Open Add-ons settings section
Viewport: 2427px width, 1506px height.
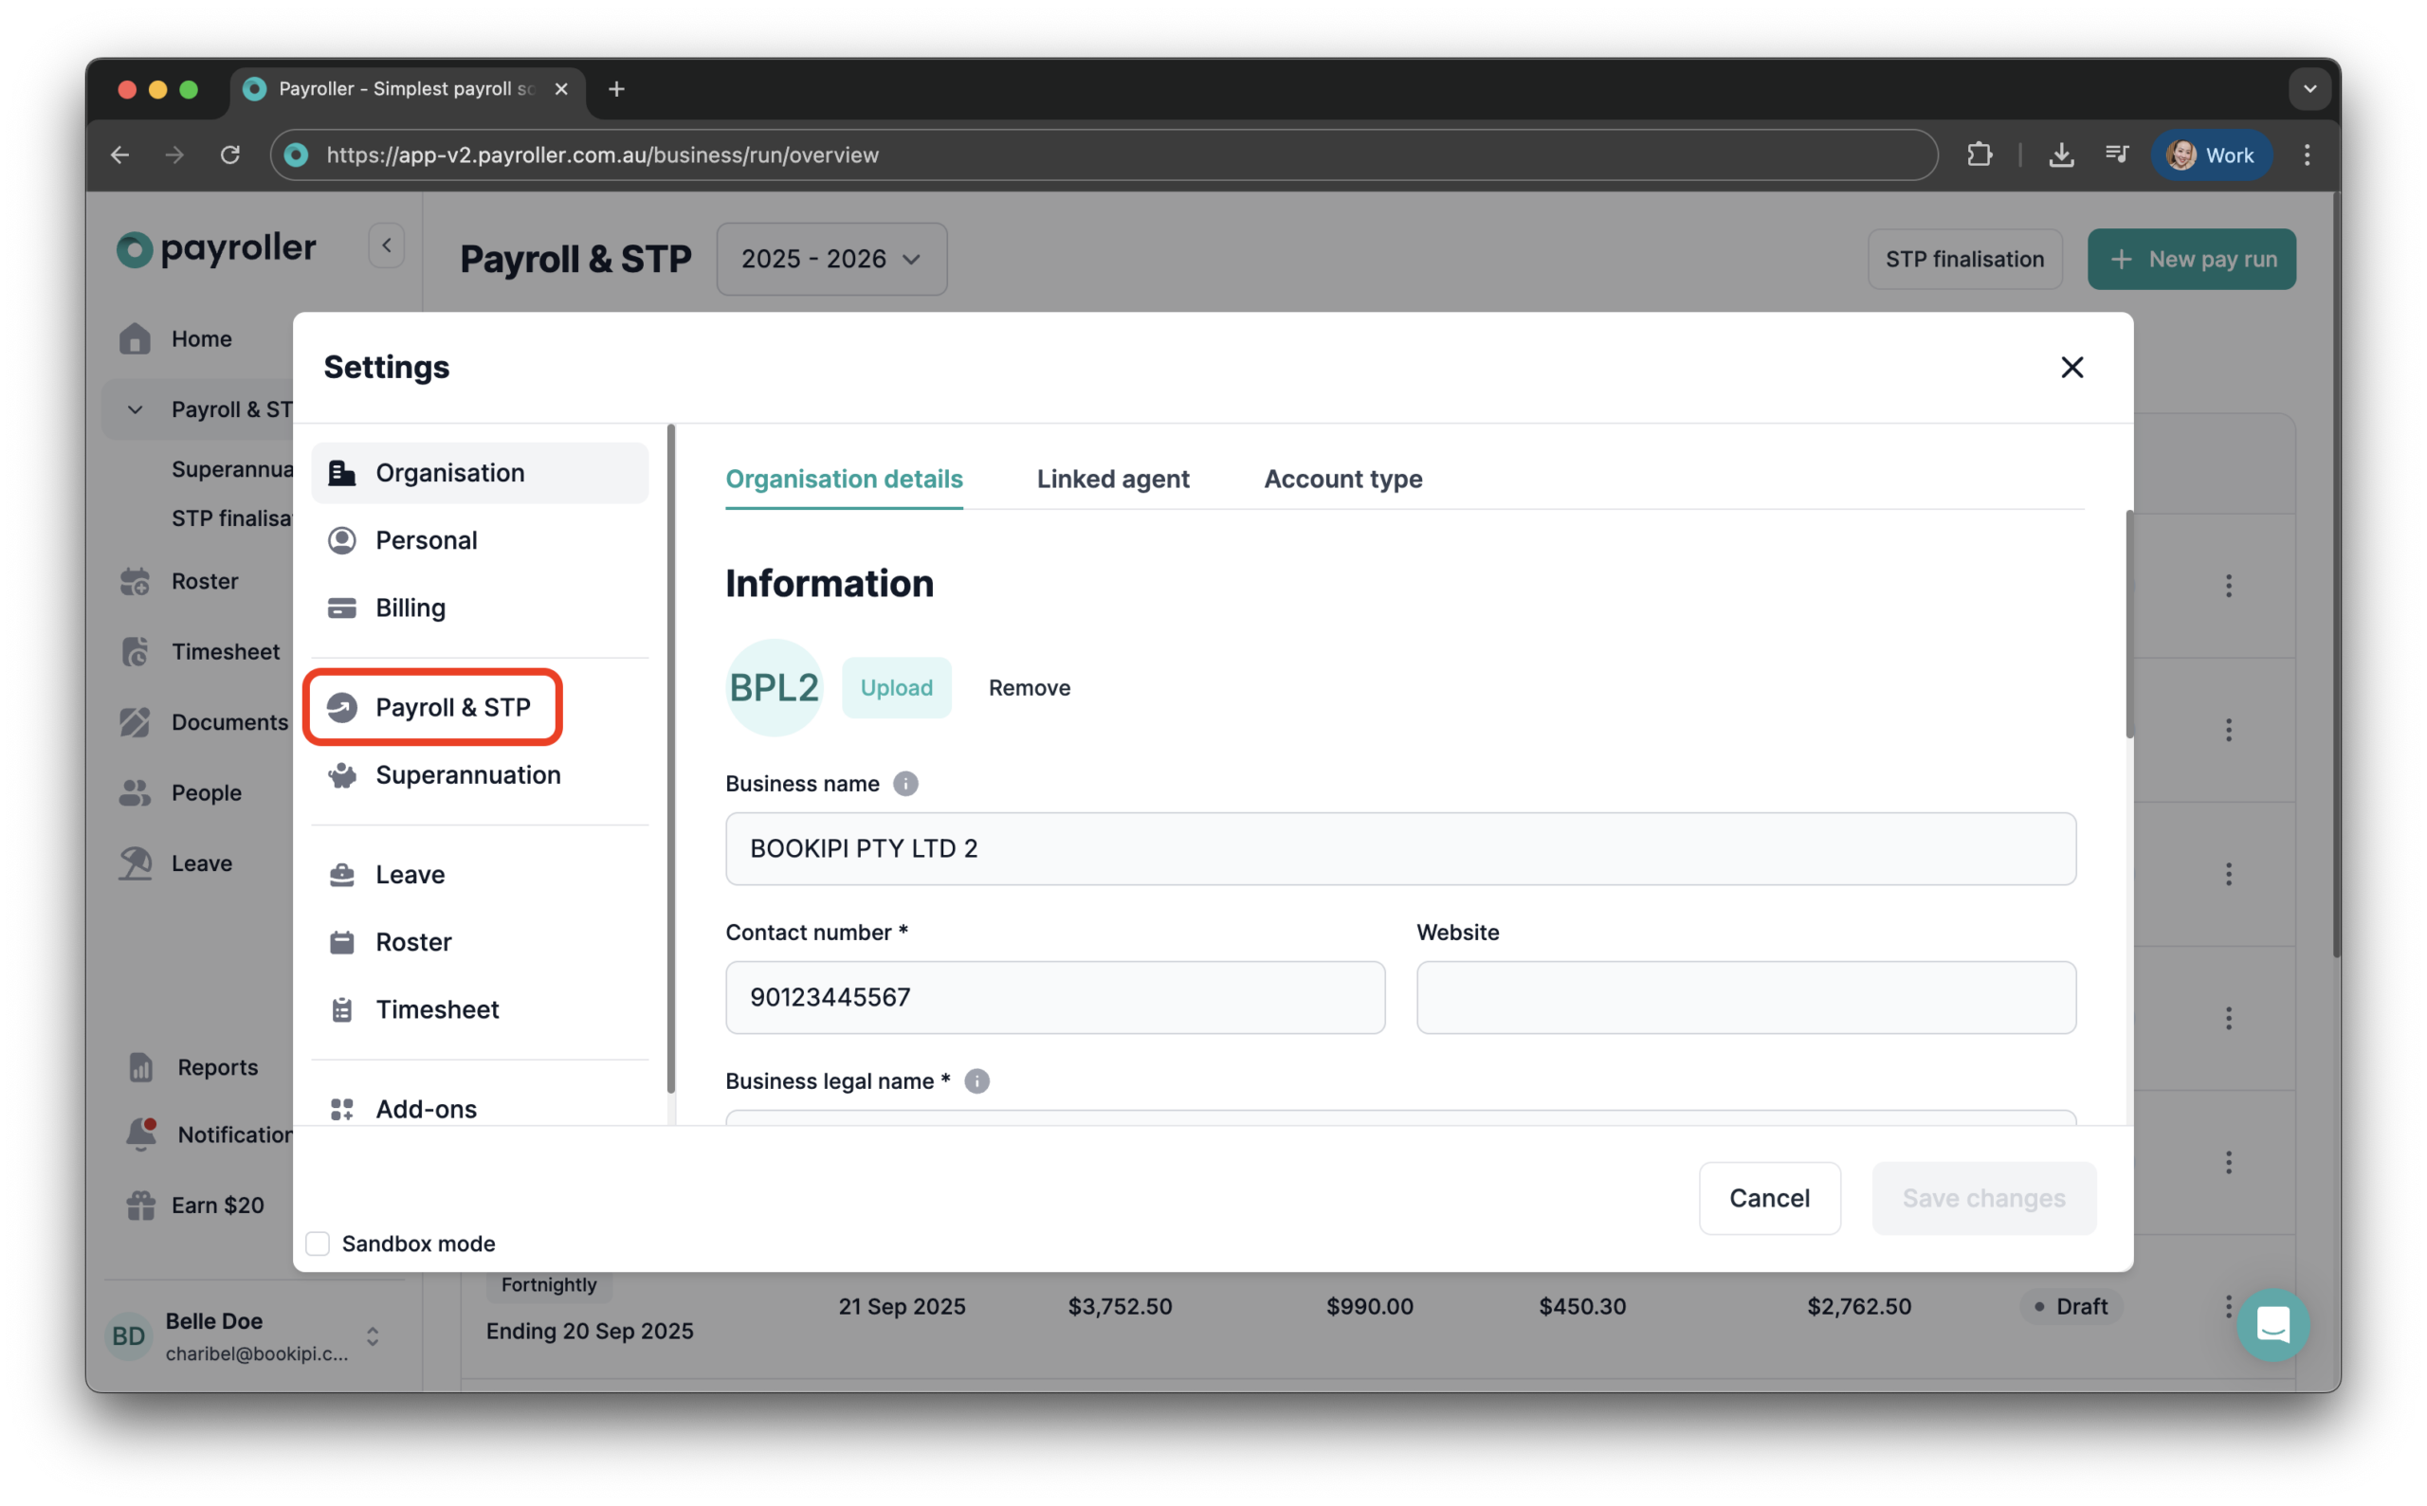tap(479, 1109)
